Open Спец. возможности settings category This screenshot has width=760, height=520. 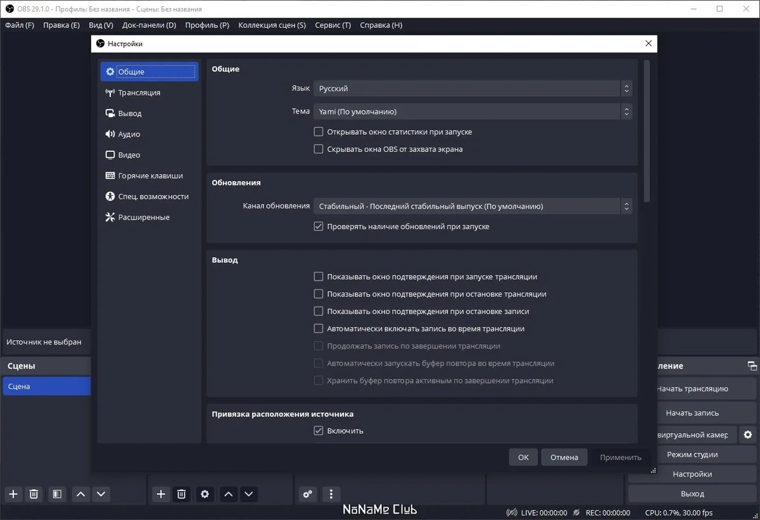pos(149,196)
